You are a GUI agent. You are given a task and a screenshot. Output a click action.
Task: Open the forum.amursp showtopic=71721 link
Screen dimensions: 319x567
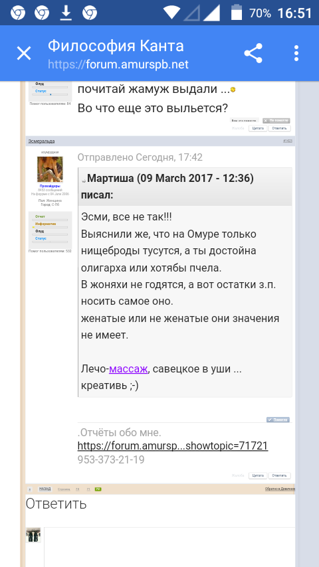[x=173, y=445]
